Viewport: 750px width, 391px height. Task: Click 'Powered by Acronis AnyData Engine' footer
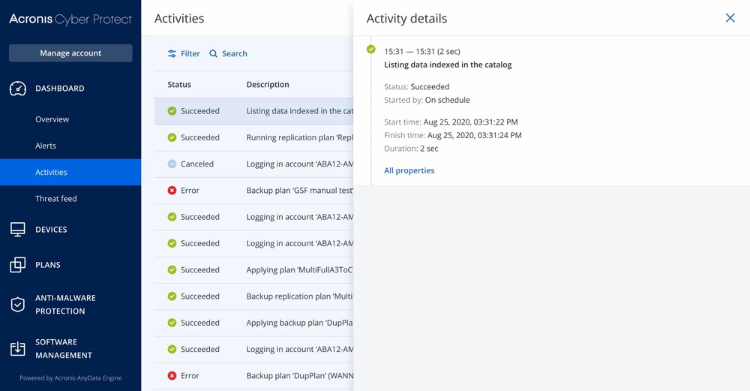pos(70,378)
